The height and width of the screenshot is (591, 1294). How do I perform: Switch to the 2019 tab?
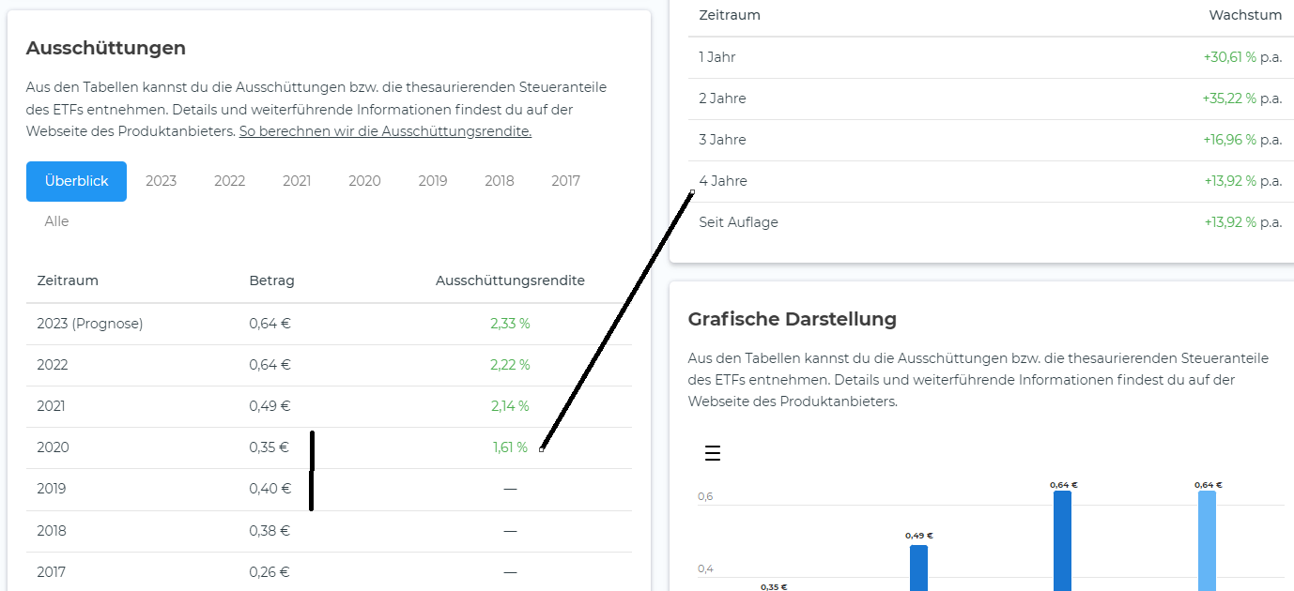(x=433, y=181)
